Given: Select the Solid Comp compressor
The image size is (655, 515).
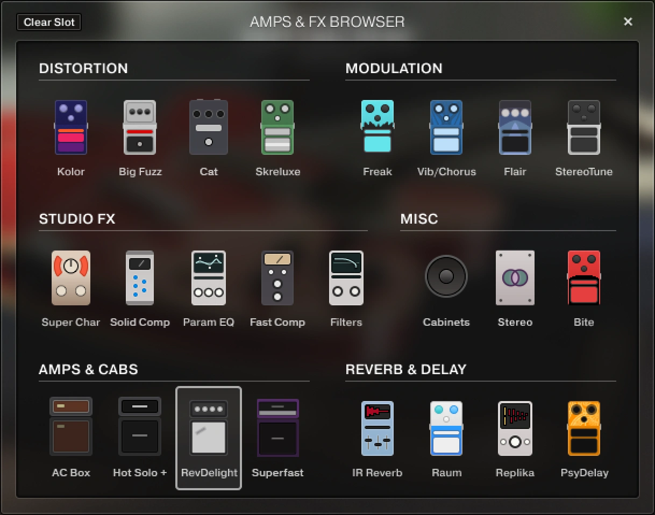Looking at the screenshot, I should pyautogui.click(x=140, y=278).
